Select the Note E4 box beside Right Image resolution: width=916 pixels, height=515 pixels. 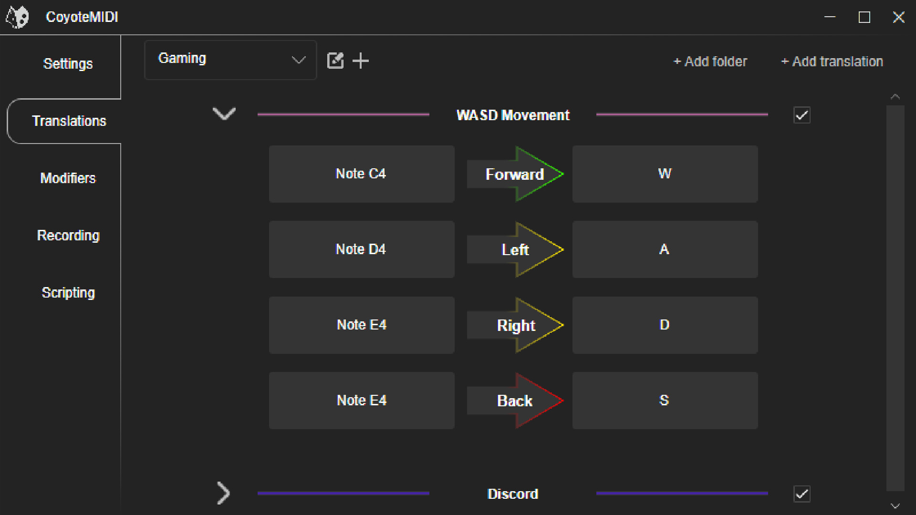pyautogui.click(x=362, y=325)
